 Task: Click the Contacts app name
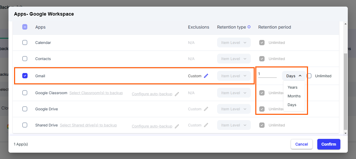(x=43, y=59)
